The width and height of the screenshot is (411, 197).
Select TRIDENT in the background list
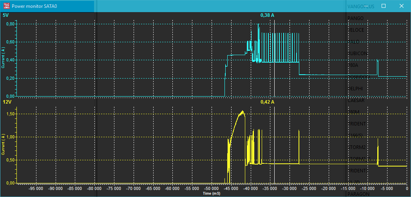point(356,124)
